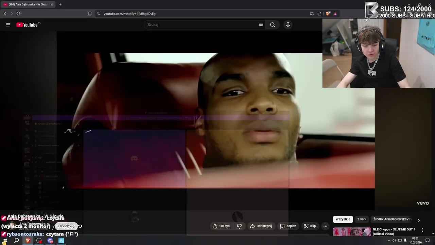
Task: Open the three-dot more actions button
Action: (325, 226)
